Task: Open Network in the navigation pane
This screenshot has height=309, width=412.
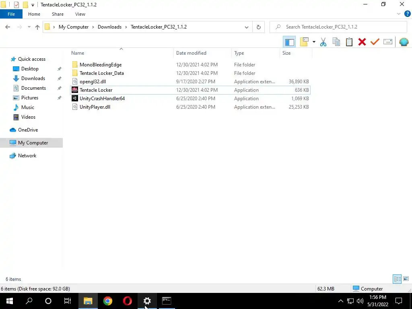Action: click(27, 156)
